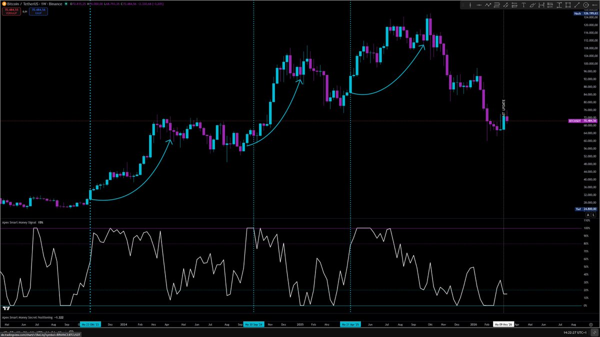Select the horizontal line drawing tool

[479, 5]
